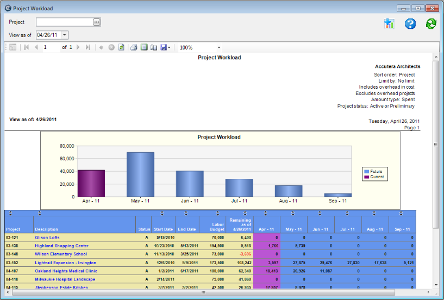Click the report refresh icon in toolbar

121,47
